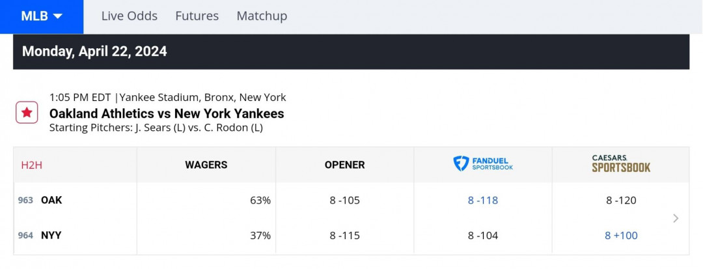Go to the Live Odds tab
This screenshot has height=269, width=703.
click(129, 16)
